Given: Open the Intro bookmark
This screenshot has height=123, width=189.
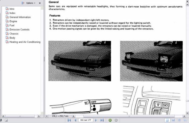Looking at the screenshot, I should click(x=12, y=9).
